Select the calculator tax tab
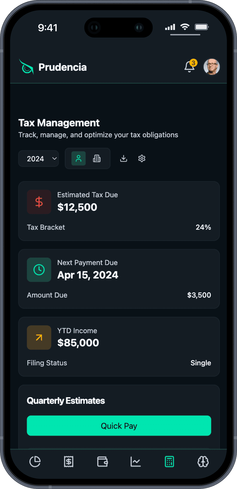 coord(169,462)
